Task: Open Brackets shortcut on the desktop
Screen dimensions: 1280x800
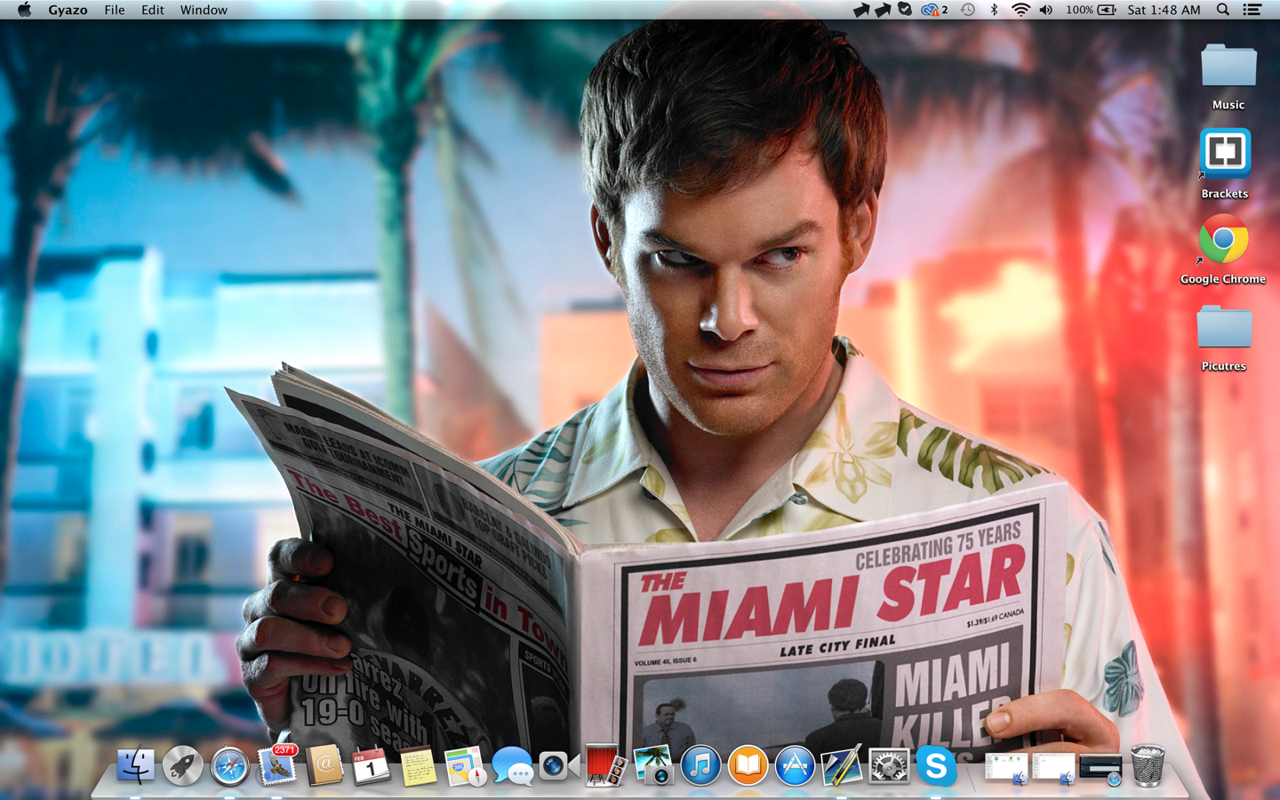Action: click(x=1225, y=164)
